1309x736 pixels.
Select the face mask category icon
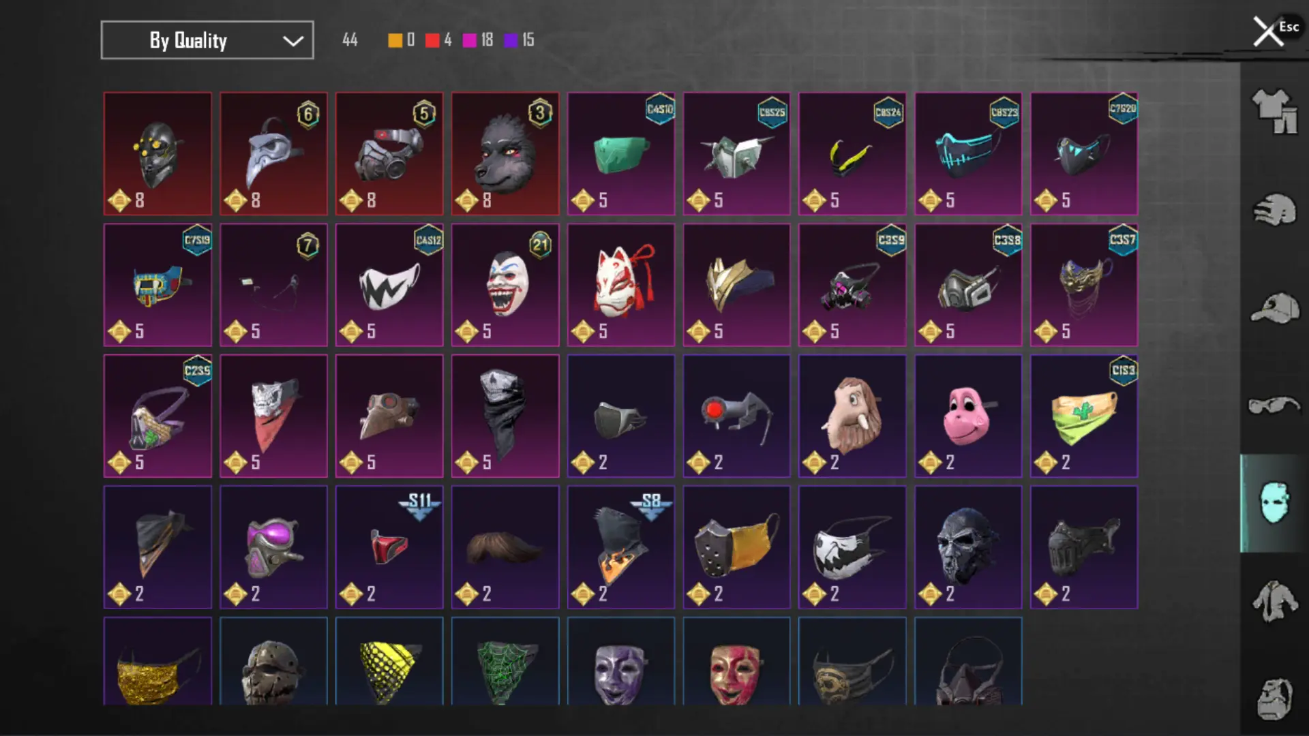pos(1274,503)
